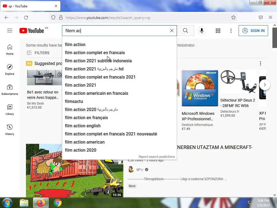Select suggestion 'film action'
The height and width of the screenshot is (208, 277).
[119, 45]
